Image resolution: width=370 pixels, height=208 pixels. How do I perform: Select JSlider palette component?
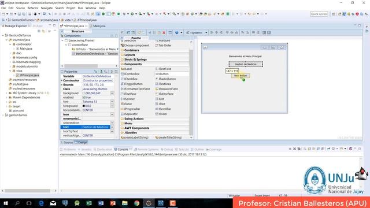tap(161, 114)
